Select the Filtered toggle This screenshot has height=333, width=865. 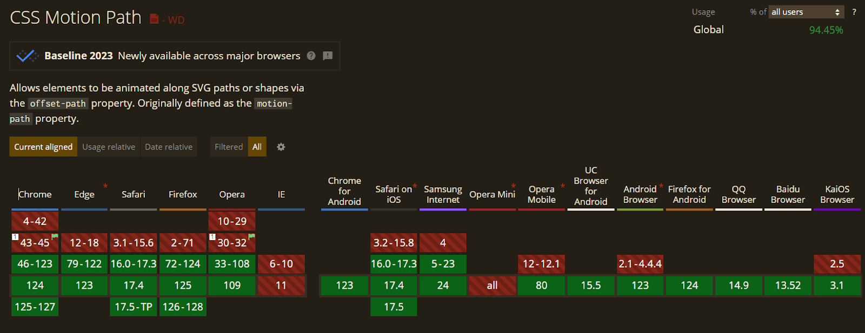(229, 147)
